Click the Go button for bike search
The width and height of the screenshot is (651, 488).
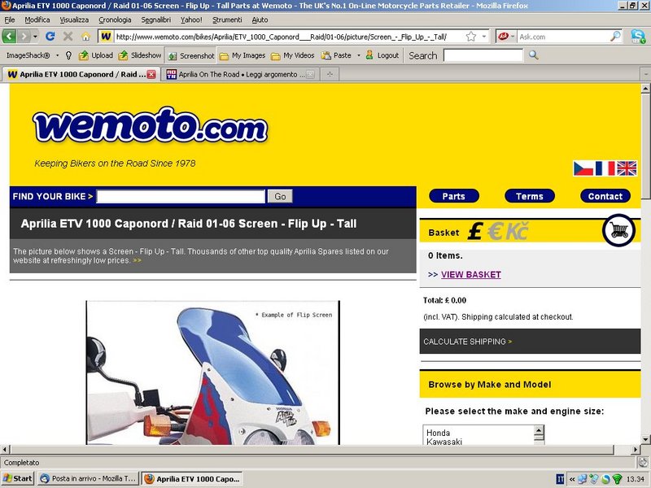(280, 196)
